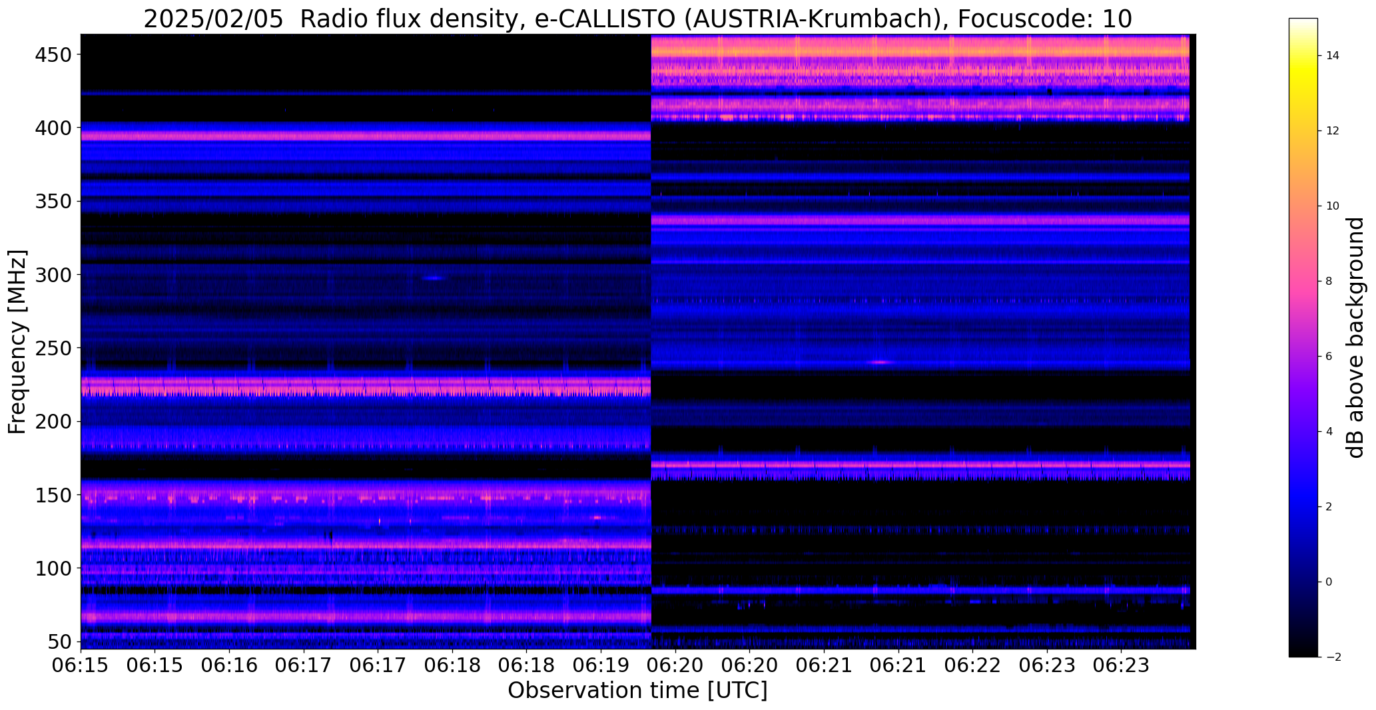The height and width of the screenshot is (710, 1376).
Task: Select the 100 frequency tick label
Action: click(x=53, y=568)
